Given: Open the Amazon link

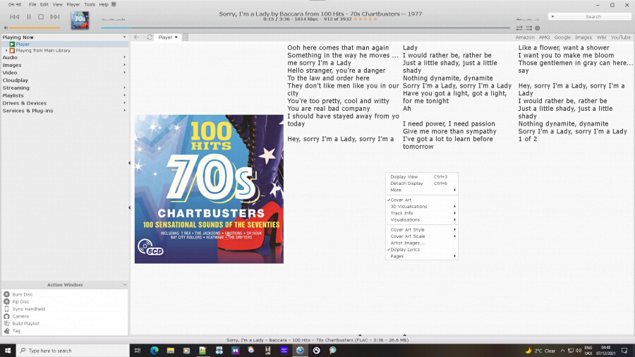Looking at the screenshot, I should tap(525, 37).
